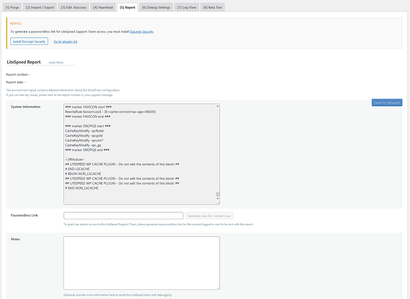The width and height of the screenshot is (410, 299).
Task: Open the Debug Settings tab
Action: (x=156, y=7)
